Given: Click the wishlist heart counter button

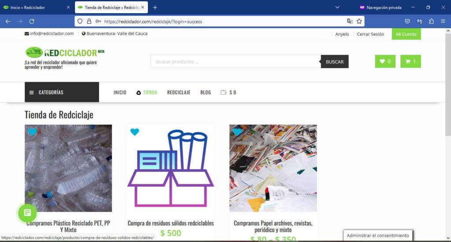Looking at the screenshot, I should coord(385,61).
